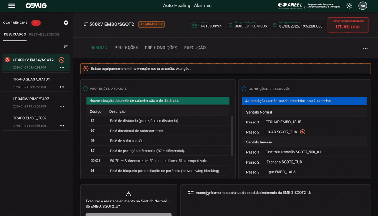Select occurrence LT 500kV EMBO/SGOT2
This screenshot has height=216, width=378.
click(x=36, y=63)
